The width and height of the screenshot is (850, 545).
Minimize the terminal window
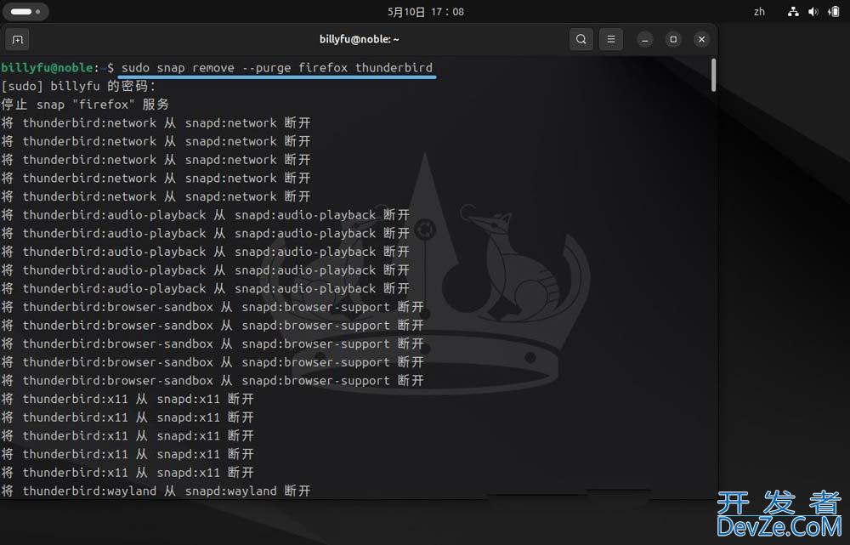coord(645,40)
